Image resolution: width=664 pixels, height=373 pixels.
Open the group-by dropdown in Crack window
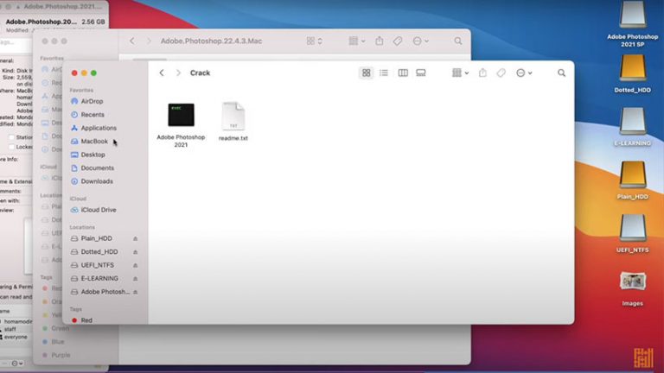coord(460,73)
